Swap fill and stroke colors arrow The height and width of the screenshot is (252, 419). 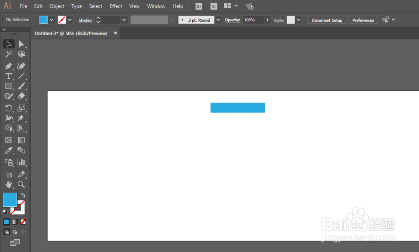(23, 195)
